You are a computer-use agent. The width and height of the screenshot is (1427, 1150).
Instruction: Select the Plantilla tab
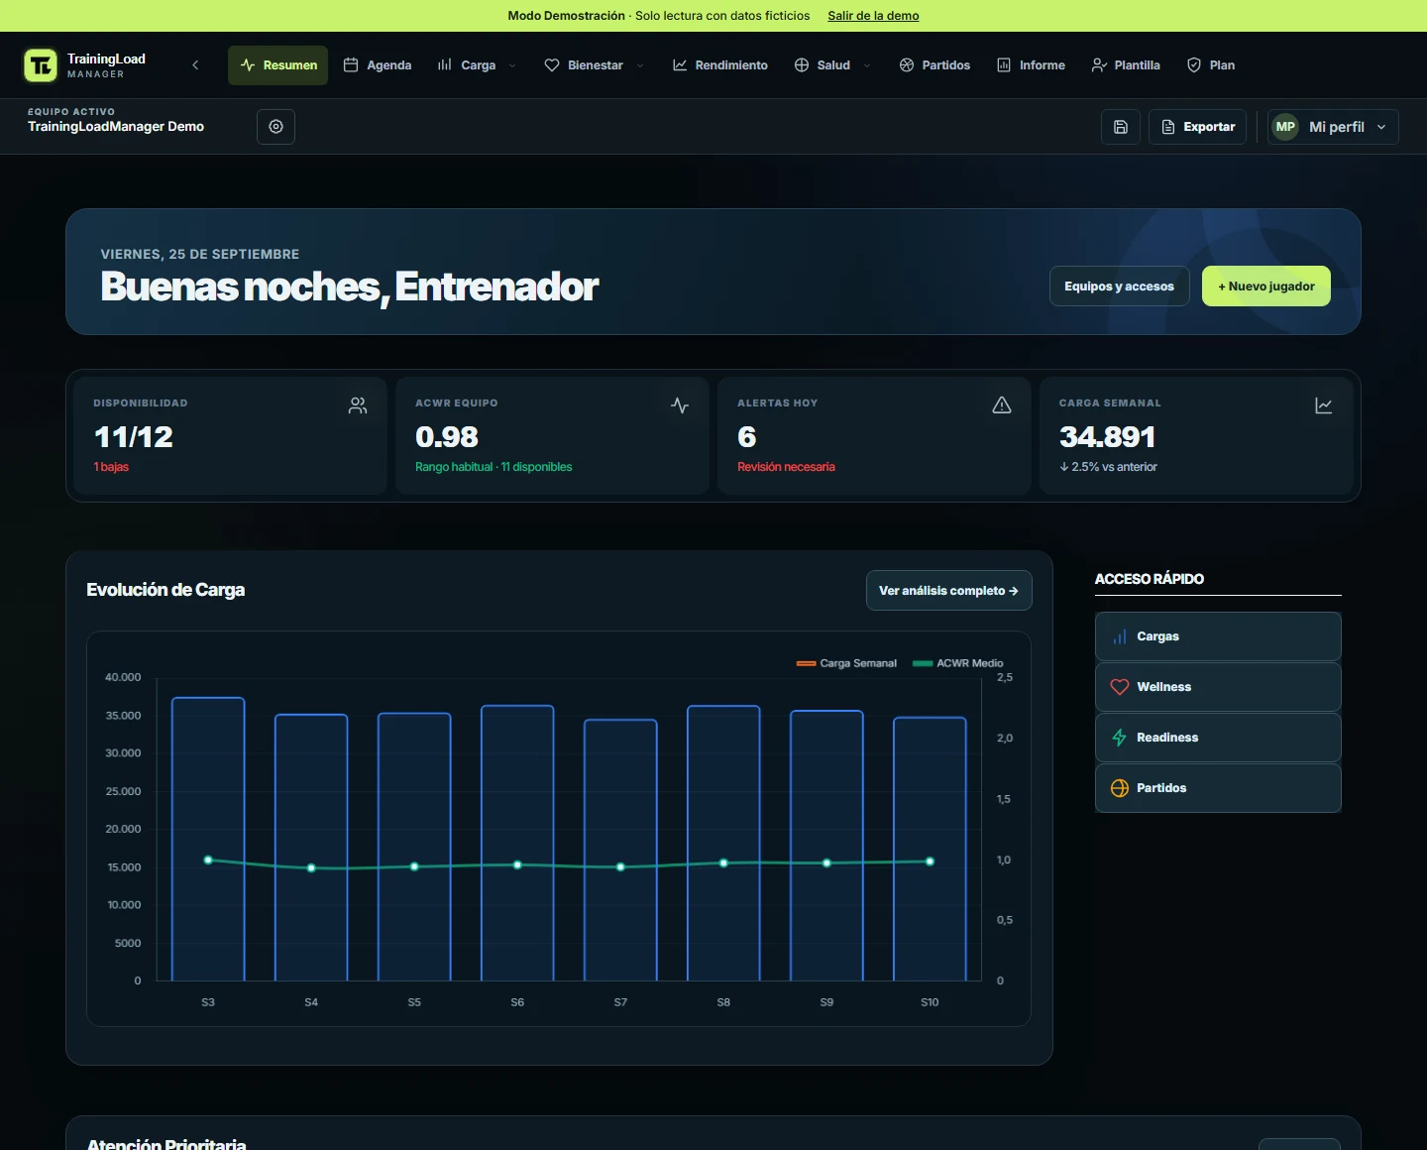1126,65
